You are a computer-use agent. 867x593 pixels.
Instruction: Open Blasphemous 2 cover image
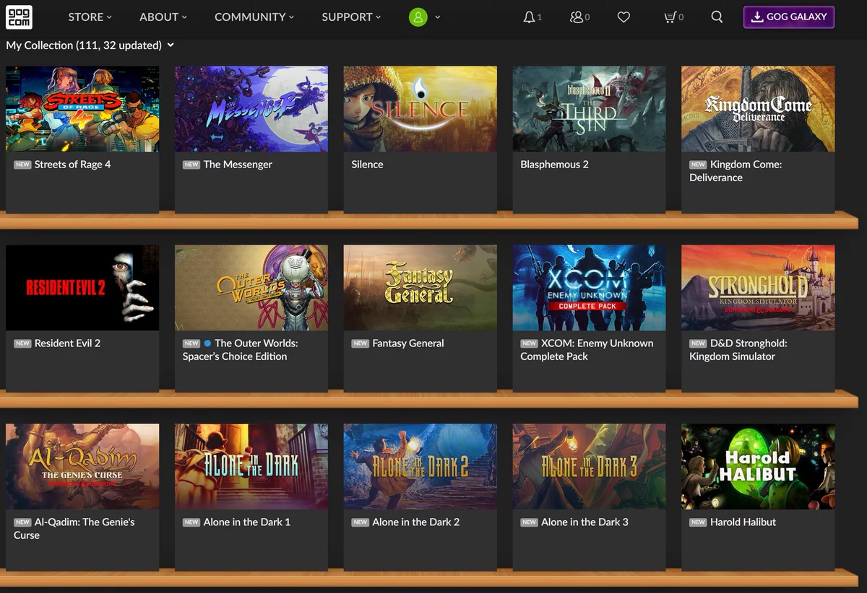(x=590, y=109)
